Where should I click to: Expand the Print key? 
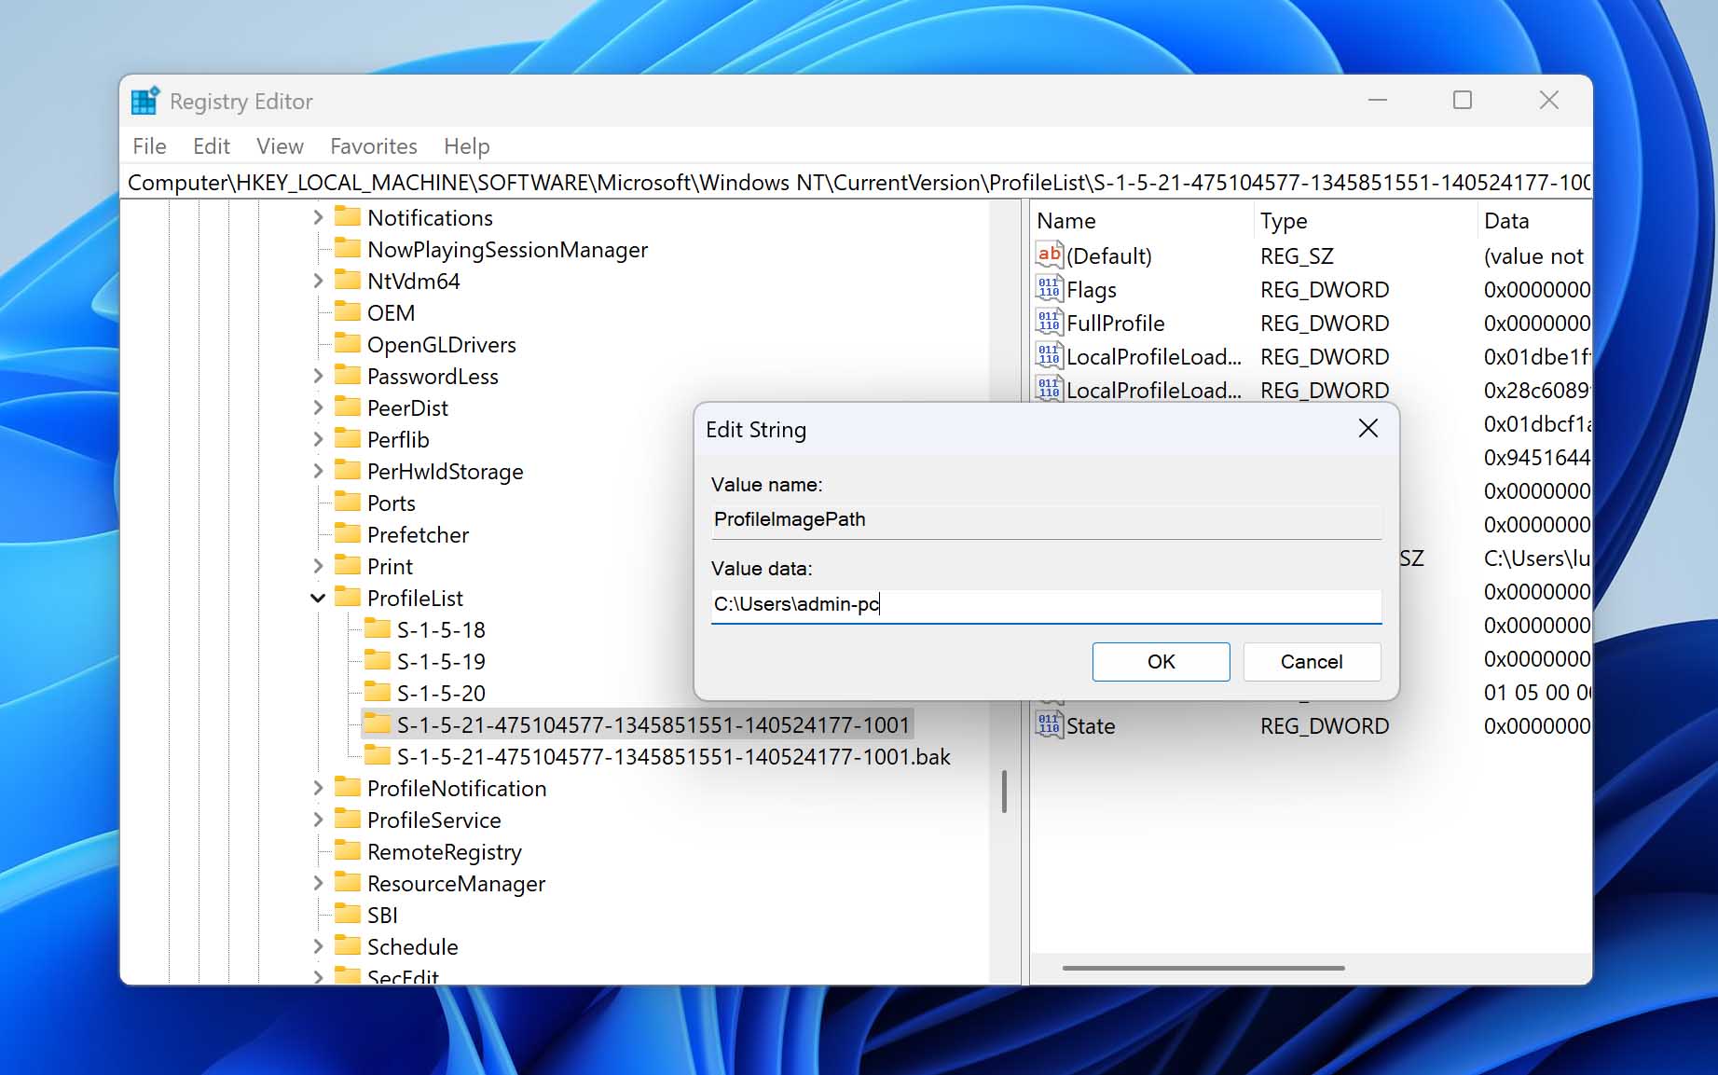coord(318,566)
